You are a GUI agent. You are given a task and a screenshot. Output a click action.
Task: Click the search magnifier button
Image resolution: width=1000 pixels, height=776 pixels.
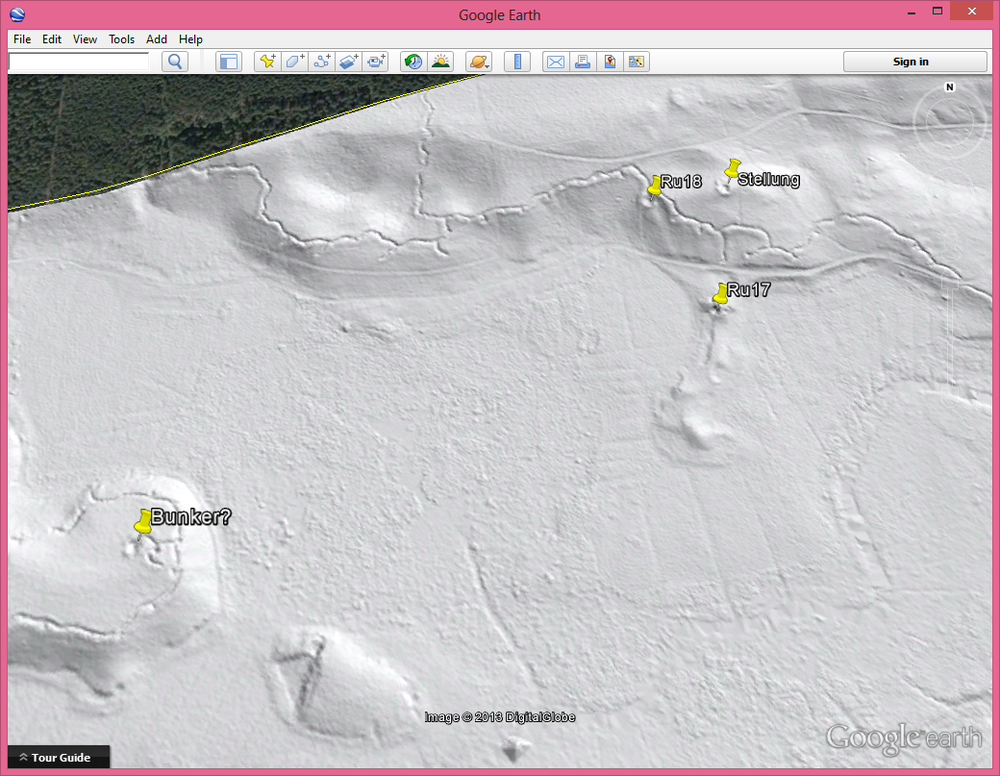[175, 62]
